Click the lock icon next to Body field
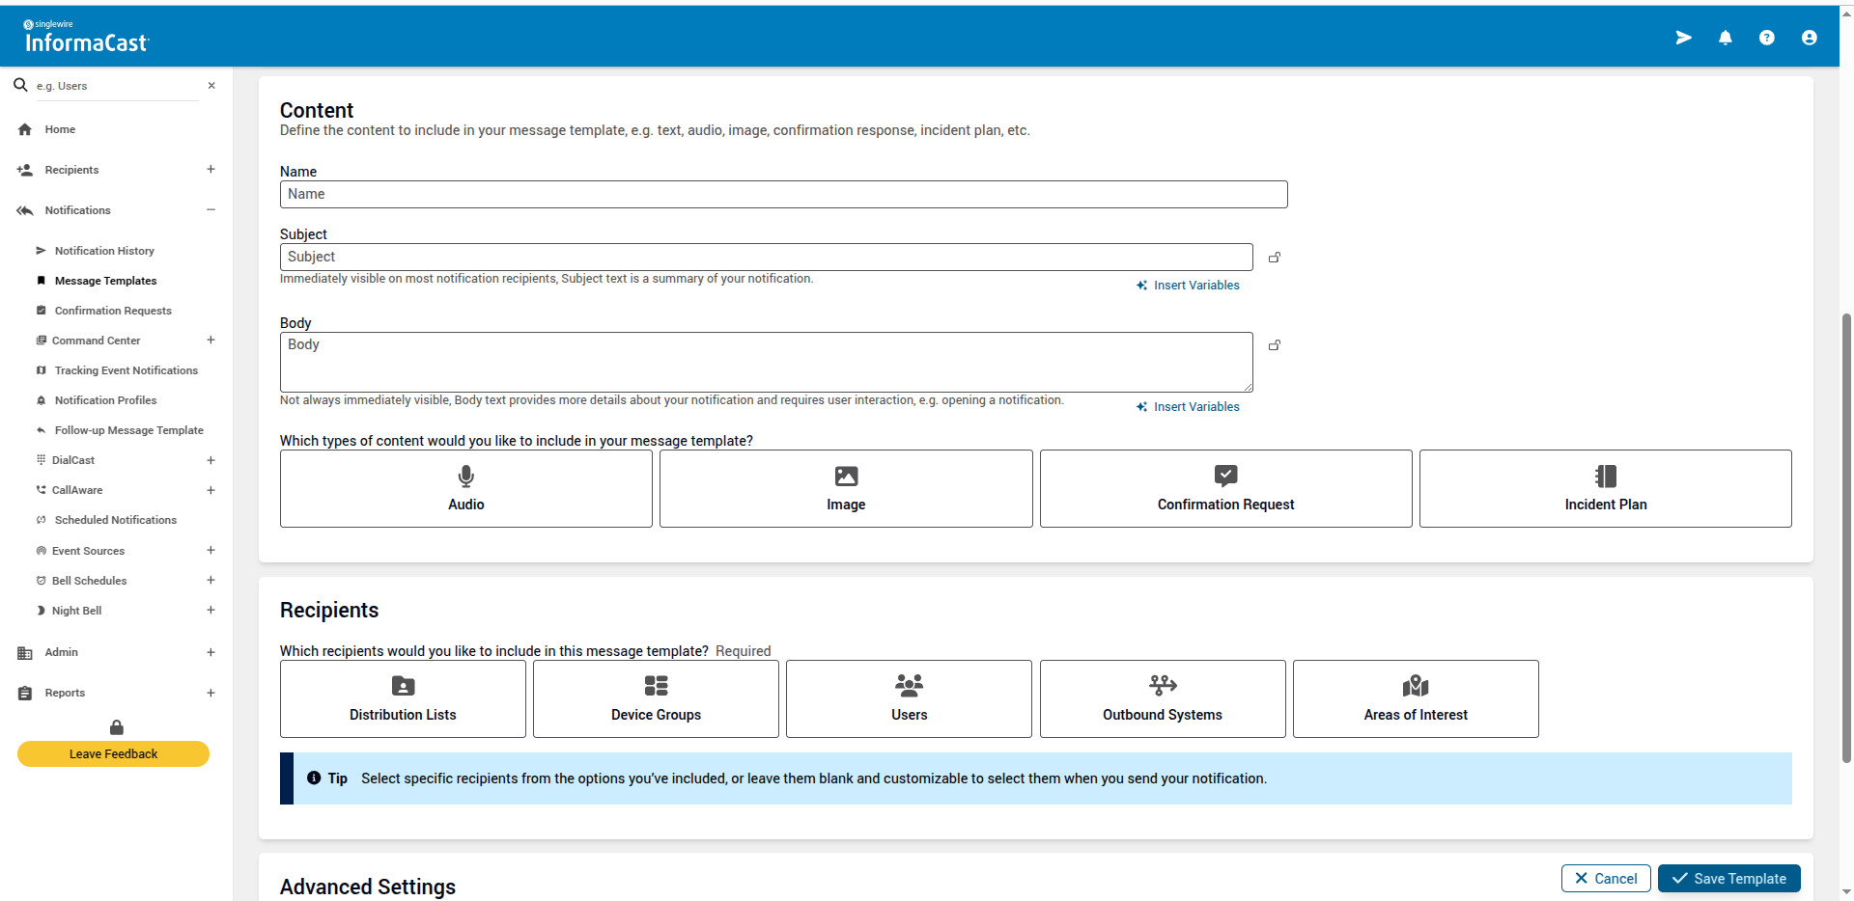Screen dimensions: 1854x901 pos(1275,345)
